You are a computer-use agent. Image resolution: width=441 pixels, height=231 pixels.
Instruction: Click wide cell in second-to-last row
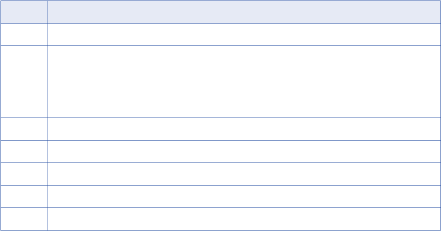coord(244,196)
